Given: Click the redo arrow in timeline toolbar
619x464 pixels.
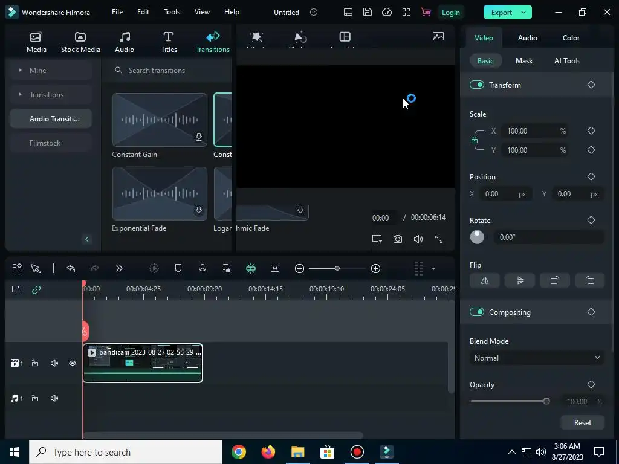Looking at the screenshot, I should (95, 268).
